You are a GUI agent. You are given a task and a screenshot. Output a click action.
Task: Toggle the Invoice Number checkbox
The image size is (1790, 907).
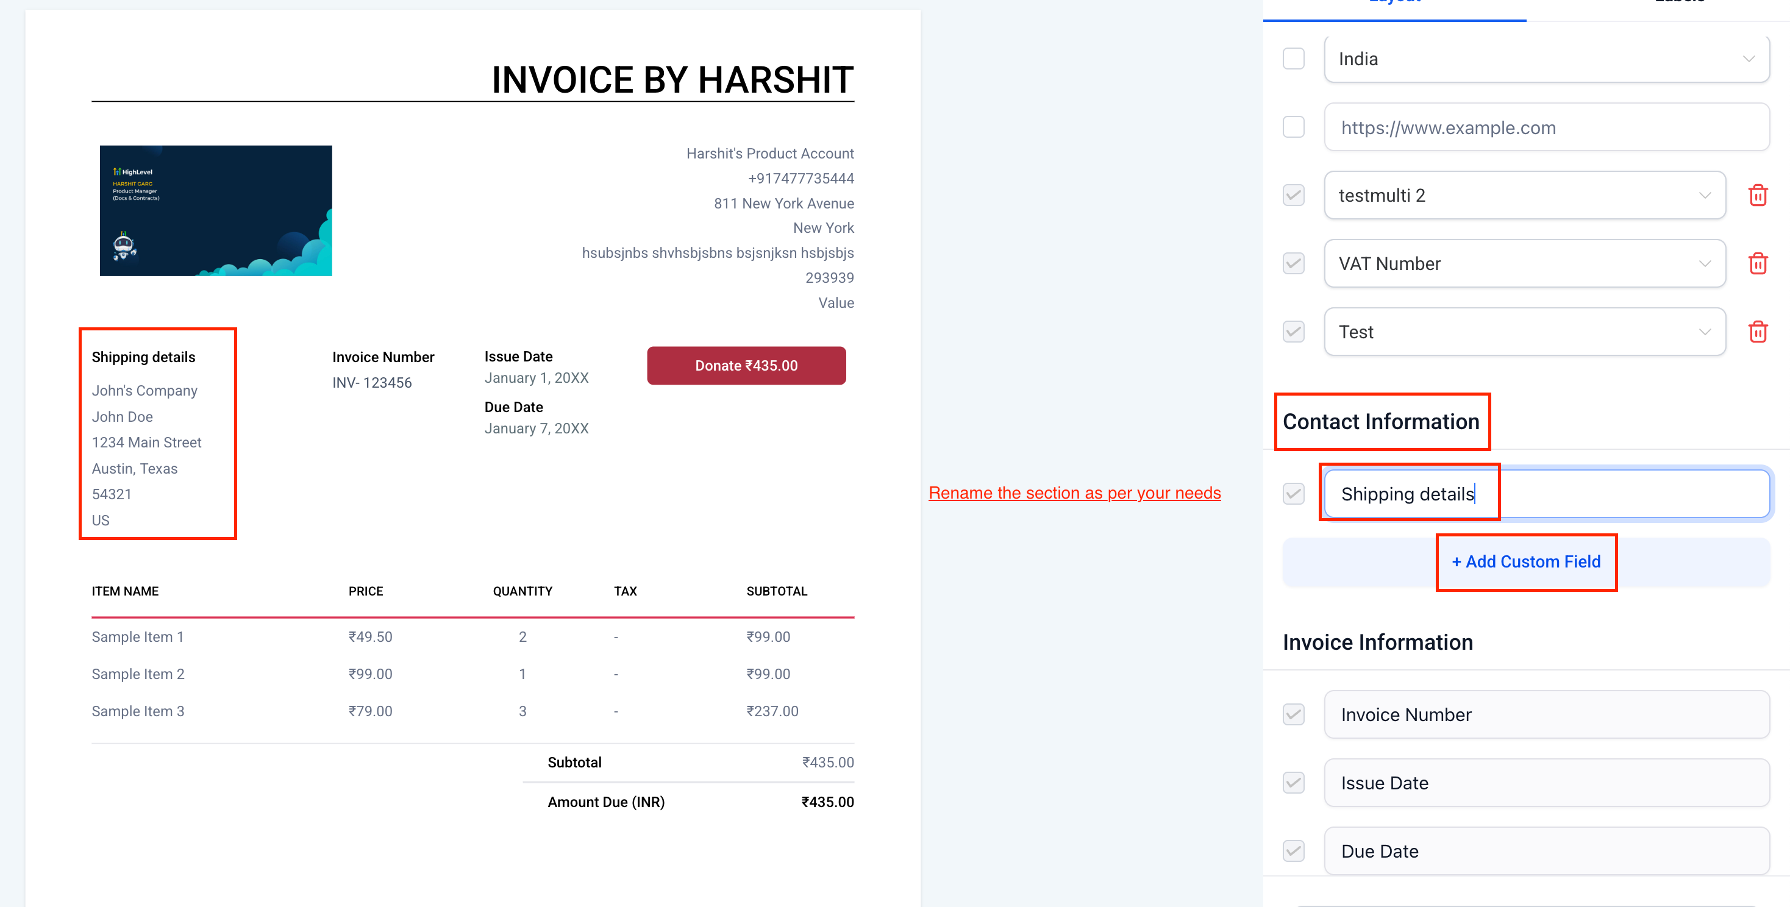[x=1293, y=714]
